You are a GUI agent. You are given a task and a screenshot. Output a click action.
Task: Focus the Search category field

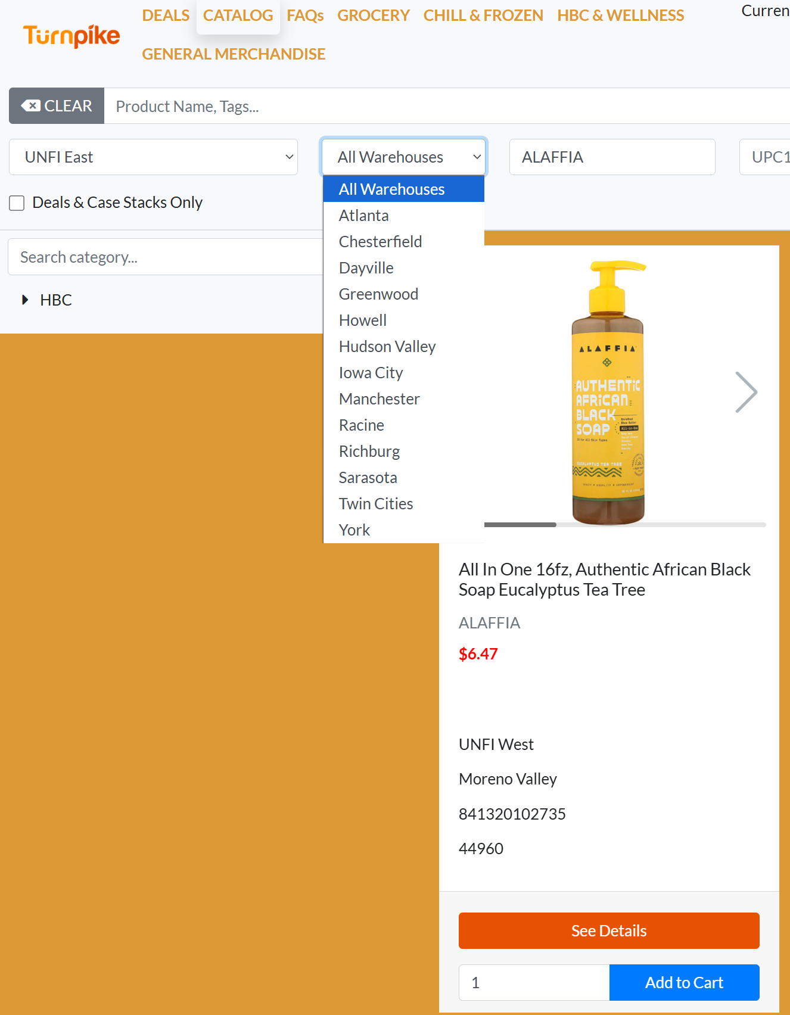click(166, 257)
